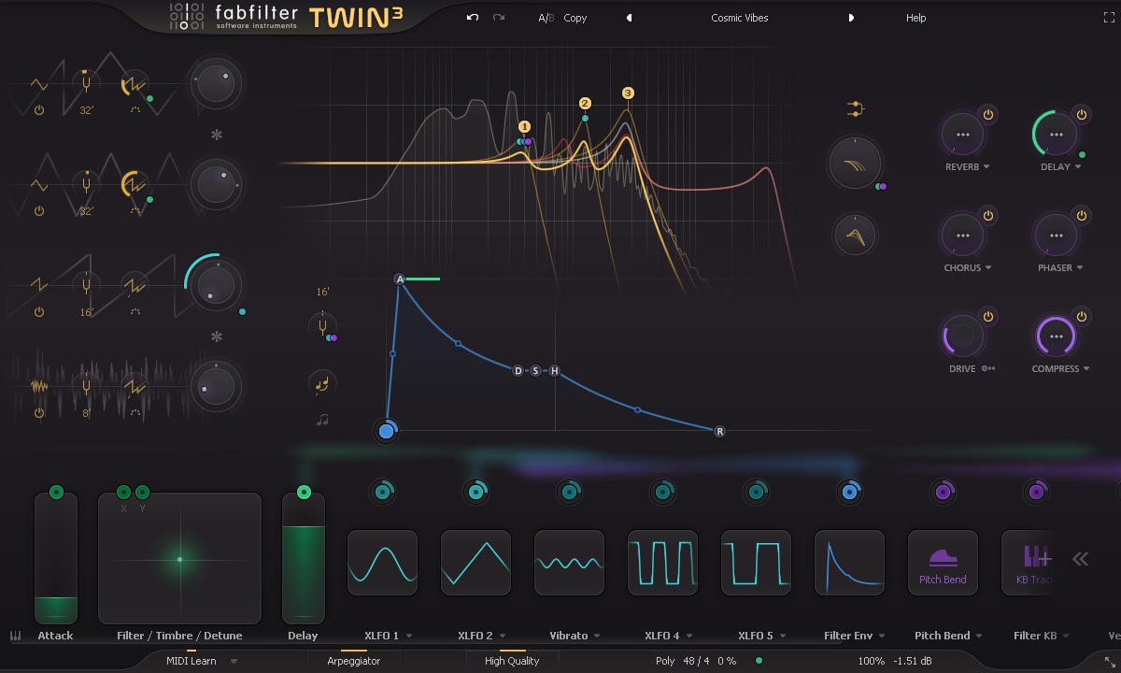
Task: Click the filter routing icon
Action: pos(855,109)
